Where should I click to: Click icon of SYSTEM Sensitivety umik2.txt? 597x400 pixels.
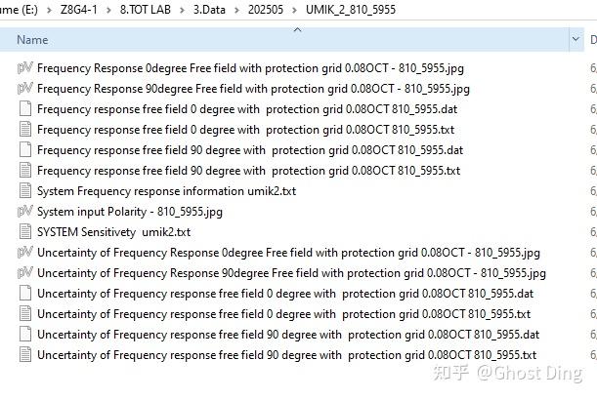tap(25, 232)
